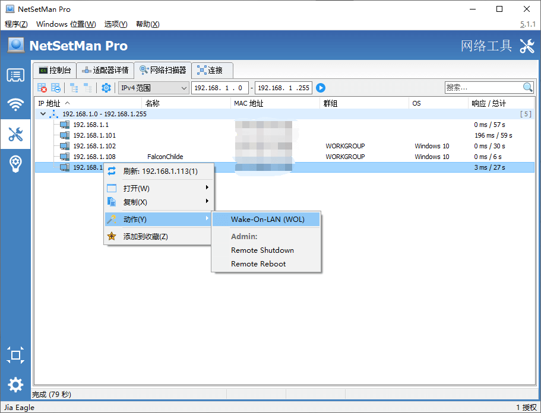Click the star icon for 添加到收藏

pyautogui.click(x=112, y=237)
